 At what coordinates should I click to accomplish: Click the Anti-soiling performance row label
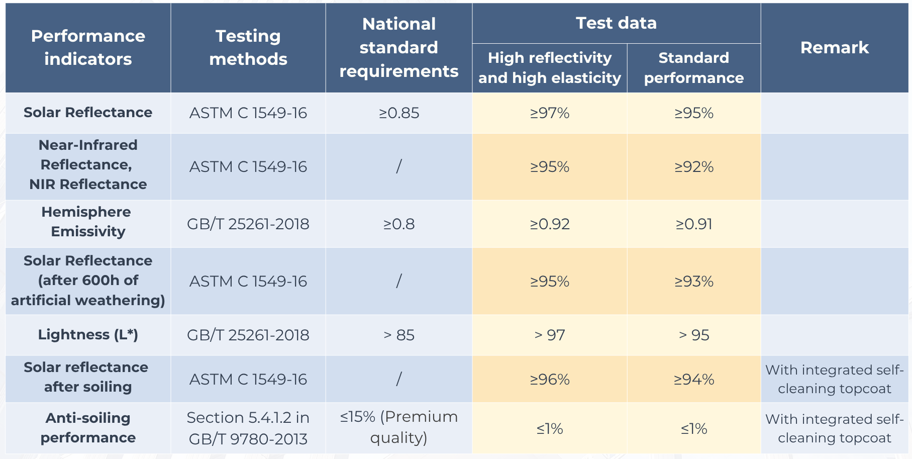[x=88, y=428]
